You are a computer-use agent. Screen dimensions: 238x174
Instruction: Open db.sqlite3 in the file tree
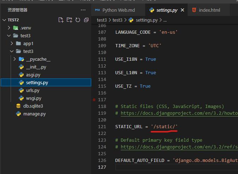tap(33, 106)
